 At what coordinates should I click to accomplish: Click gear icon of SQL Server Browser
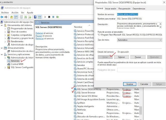click(x=75, y=92)
